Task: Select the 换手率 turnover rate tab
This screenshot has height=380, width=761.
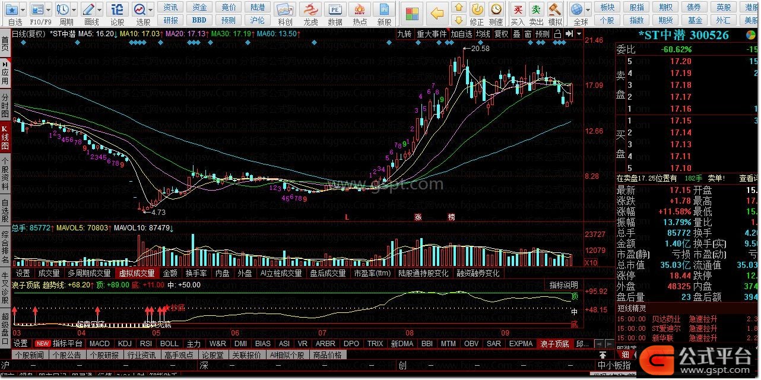Action: pos(196,274)
